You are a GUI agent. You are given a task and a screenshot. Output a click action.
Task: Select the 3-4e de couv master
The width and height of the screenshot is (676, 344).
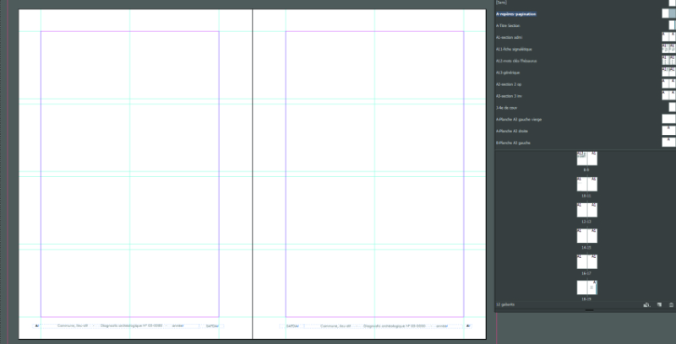[x=585, y=108]
